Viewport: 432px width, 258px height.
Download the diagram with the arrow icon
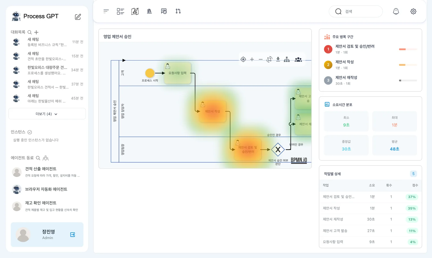tap(278, 59)
